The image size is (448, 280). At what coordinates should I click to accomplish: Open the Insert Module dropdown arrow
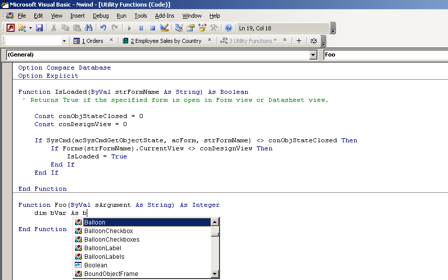tap(30, 28)
